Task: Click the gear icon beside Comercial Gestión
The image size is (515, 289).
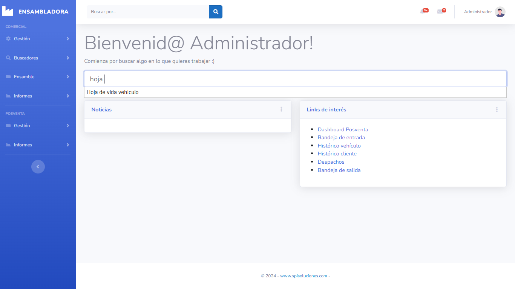Action: [x=8, y=39]
